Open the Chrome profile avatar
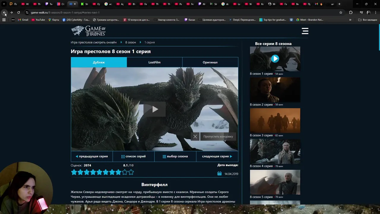 (368, 12)
